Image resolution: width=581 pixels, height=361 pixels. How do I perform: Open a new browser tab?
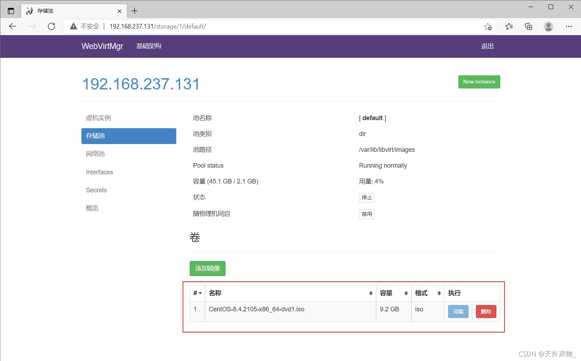click(135, 11)
